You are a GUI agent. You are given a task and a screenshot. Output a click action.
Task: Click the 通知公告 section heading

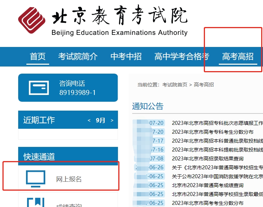(148, 106)
